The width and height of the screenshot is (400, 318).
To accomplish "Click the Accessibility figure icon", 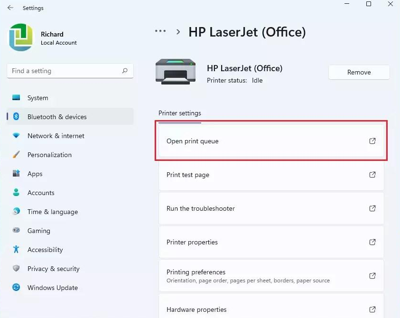I will pyautogui.click(x=16, y=249).
